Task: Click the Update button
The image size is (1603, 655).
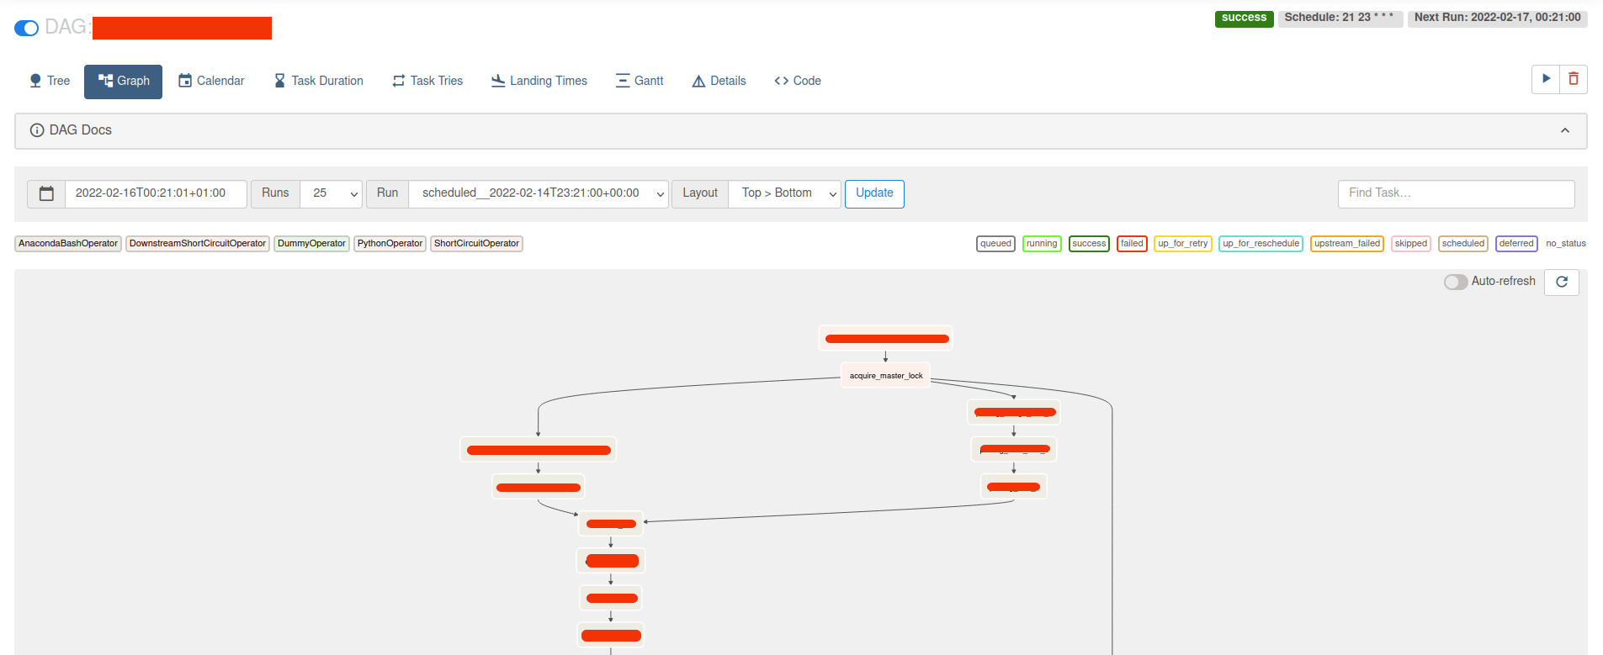Action: pyautogui.click(x=874, y=193)
